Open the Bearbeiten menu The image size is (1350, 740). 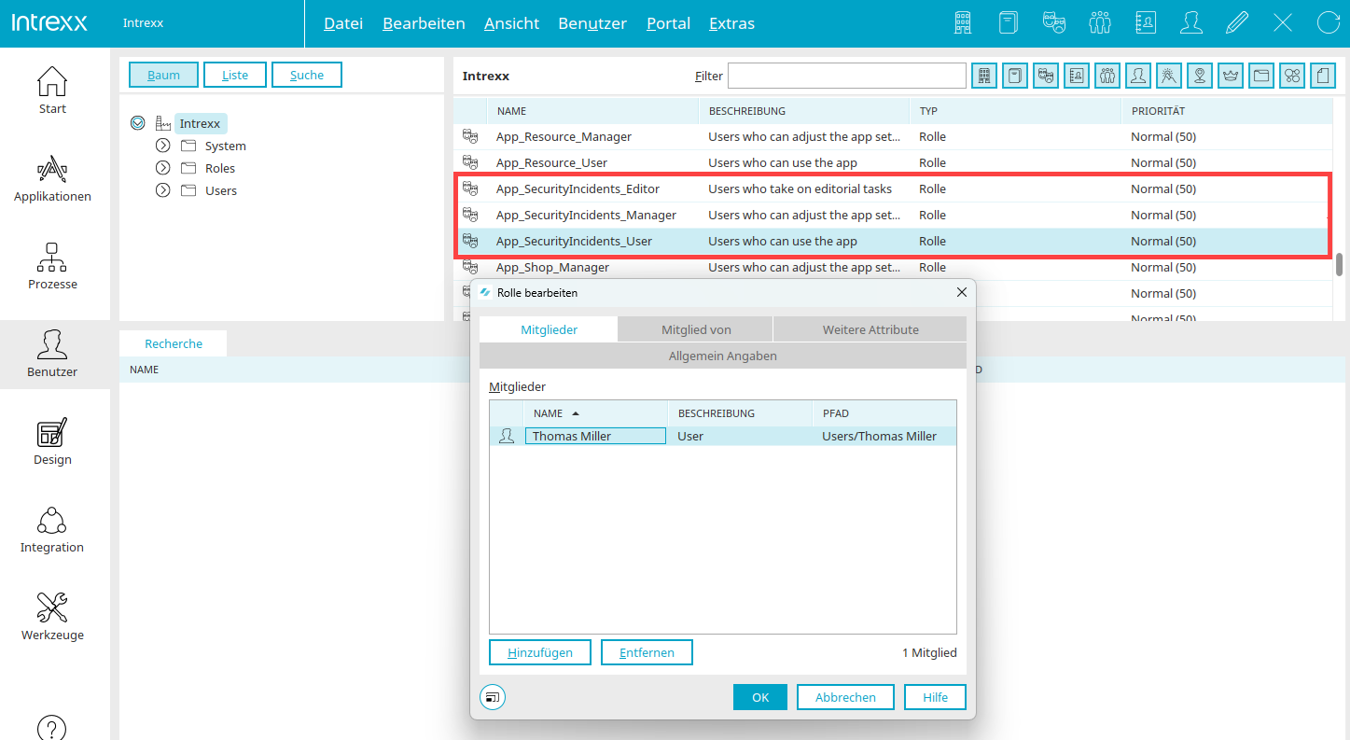coord(424,23)
